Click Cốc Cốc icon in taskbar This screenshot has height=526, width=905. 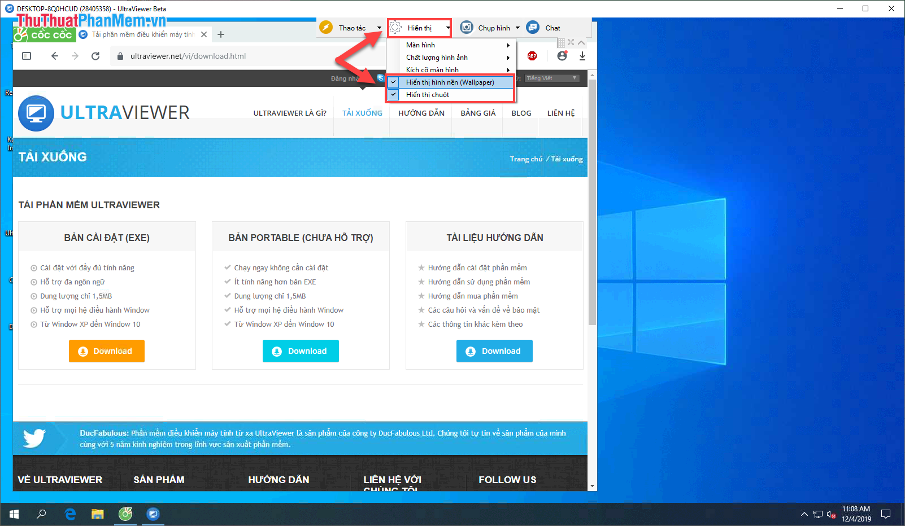(x=125, y=514)
